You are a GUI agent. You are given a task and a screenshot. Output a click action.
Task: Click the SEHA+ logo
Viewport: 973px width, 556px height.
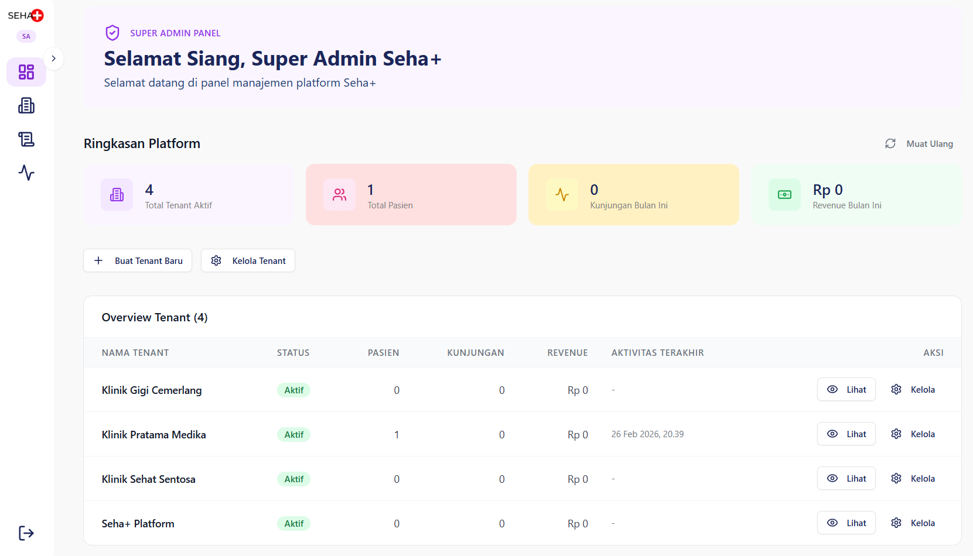(25, 15)
